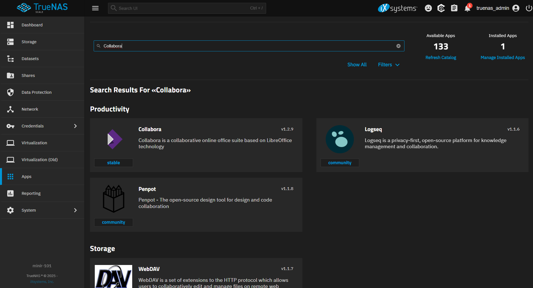
Task: Open the Jobs clipboard icon
Action: 454,8
